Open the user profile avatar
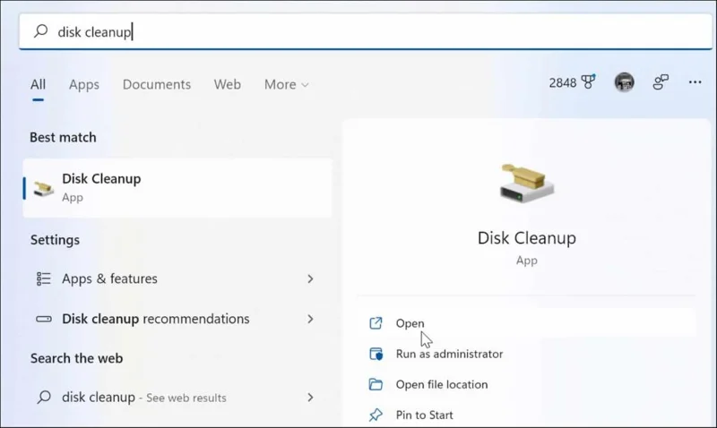Viewport: 717px width, 428px height. pyautogui.click(x=624, y=82)
